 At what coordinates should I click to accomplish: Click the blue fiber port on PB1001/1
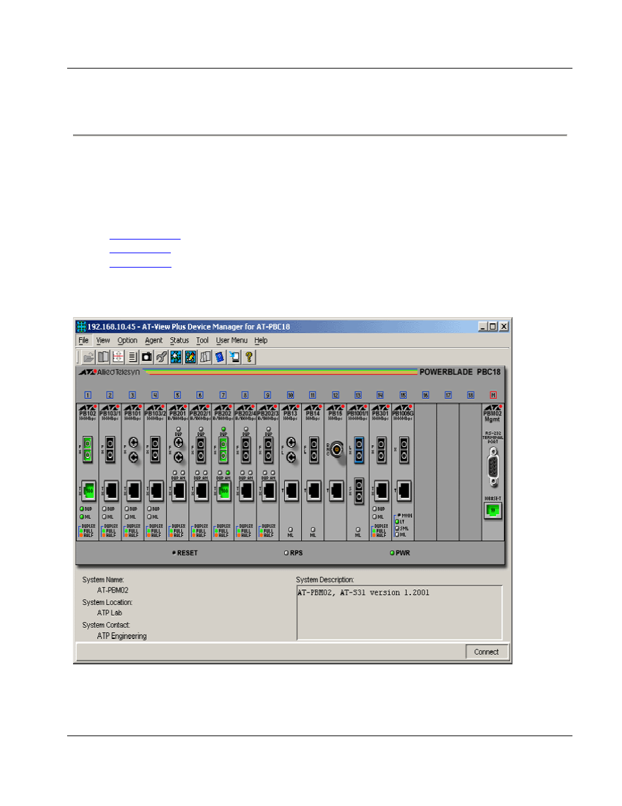coord(359,450)
